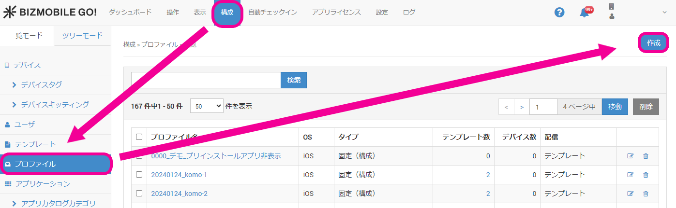Switch to the ツリーモード tab
This screenshot has width=676, height=208.
click(83, 36)
